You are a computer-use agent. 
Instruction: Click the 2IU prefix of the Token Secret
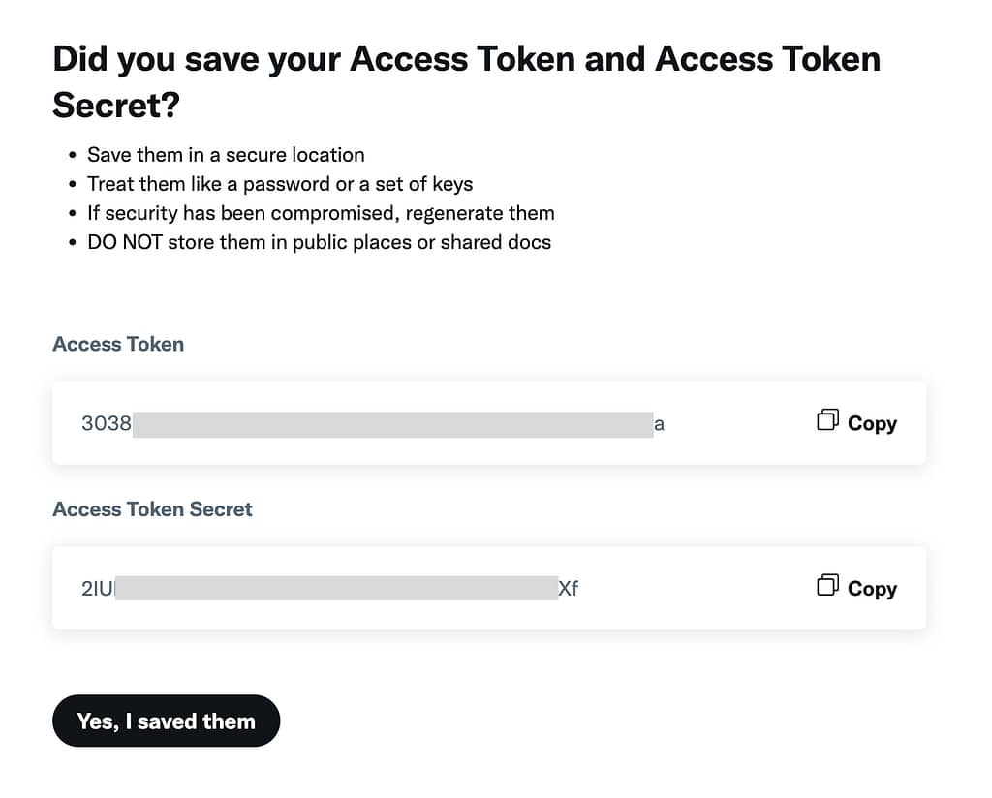[98, 589]
